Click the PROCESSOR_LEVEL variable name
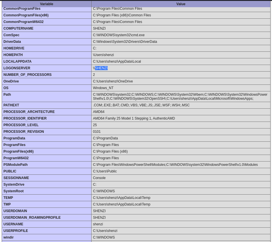The width and height of the screenshot is (272, 242). [x=21, y=125]
